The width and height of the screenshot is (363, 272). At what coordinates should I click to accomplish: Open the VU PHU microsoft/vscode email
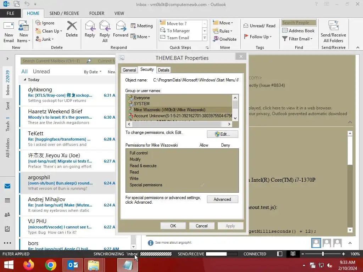coord(67,227)
